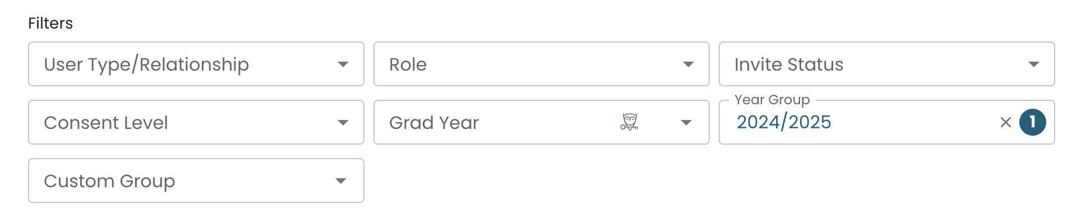Clear the Year Group selection with X

coord(1005,122)
